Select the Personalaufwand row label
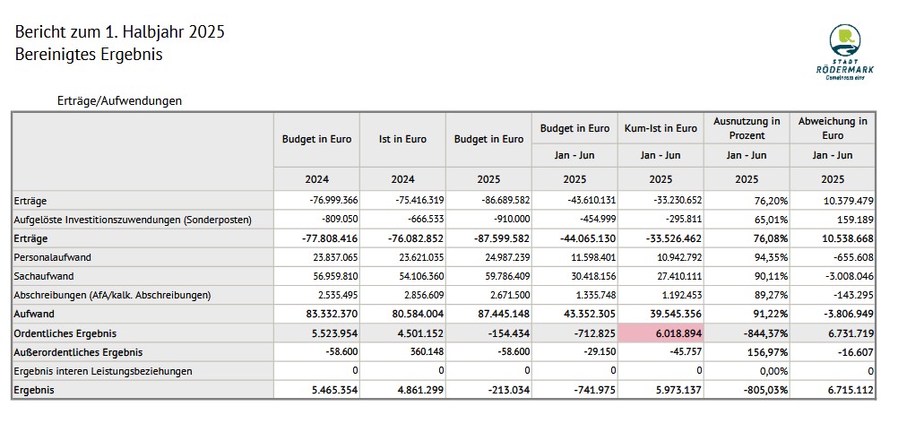The width and height of the screenshot is (898, 432). pos(53,257)
